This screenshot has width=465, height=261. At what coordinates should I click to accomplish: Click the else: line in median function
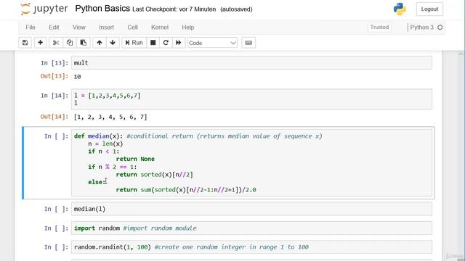click(97, 182)
